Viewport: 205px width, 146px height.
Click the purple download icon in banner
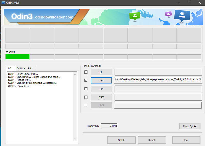point(168,14)
